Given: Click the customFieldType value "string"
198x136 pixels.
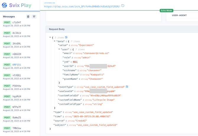Looking at the screenshot, I should coord(98,104).
